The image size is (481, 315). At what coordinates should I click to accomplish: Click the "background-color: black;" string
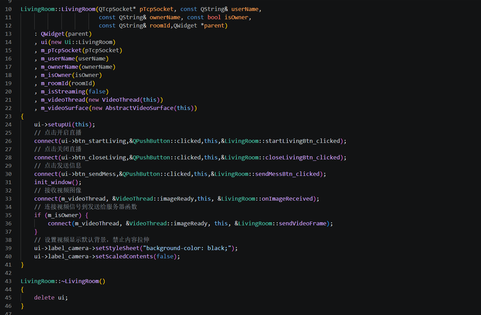[x=187, y=248]
